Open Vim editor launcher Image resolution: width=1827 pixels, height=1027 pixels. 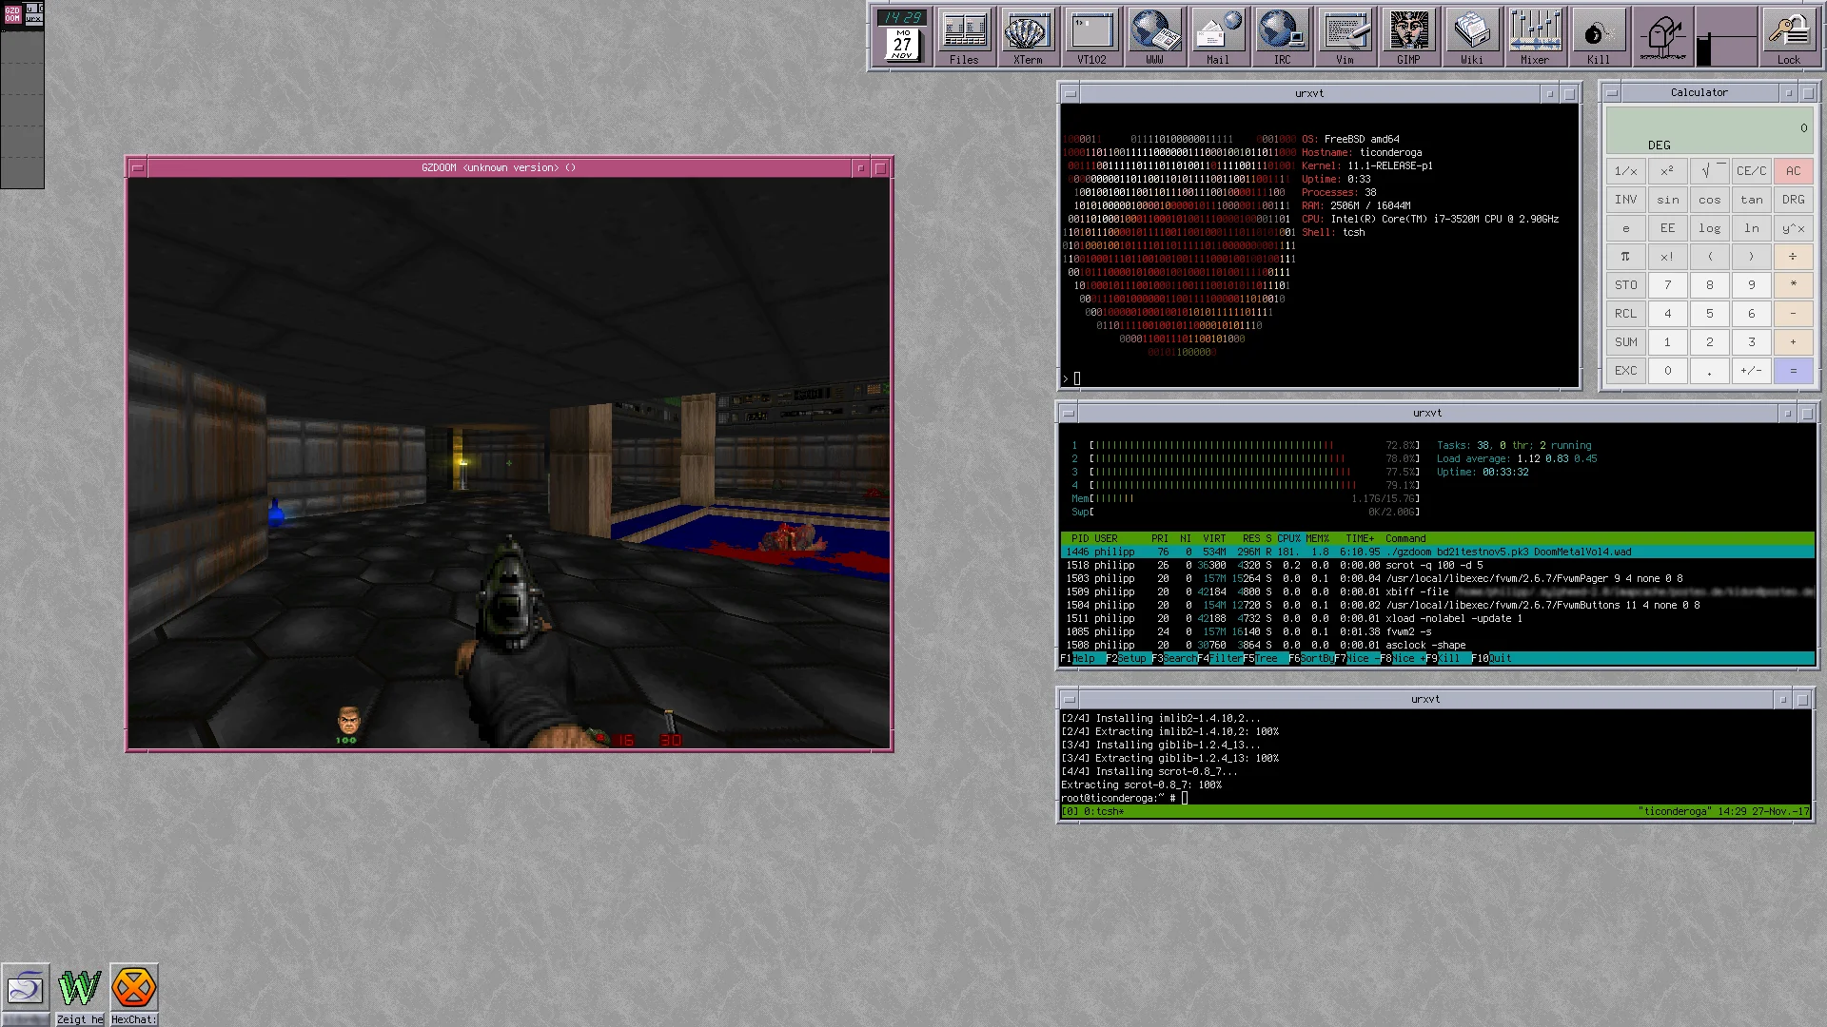(1345, 37)
